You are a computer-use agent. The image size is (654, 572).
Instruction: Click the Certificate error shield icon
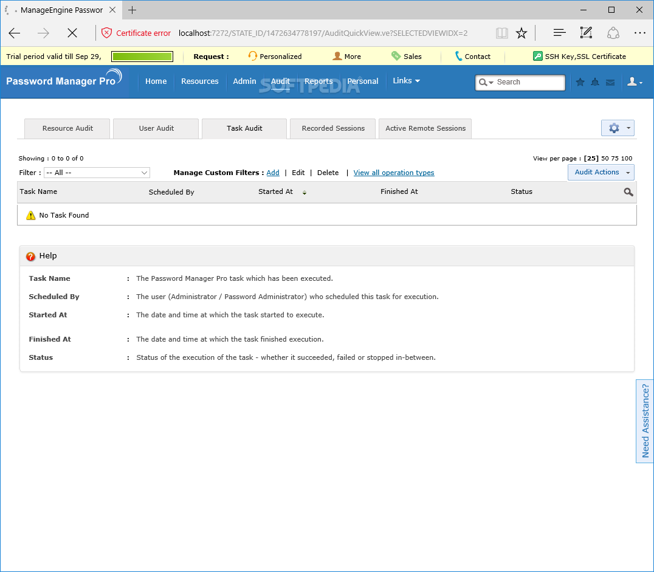tap(107, 33)
